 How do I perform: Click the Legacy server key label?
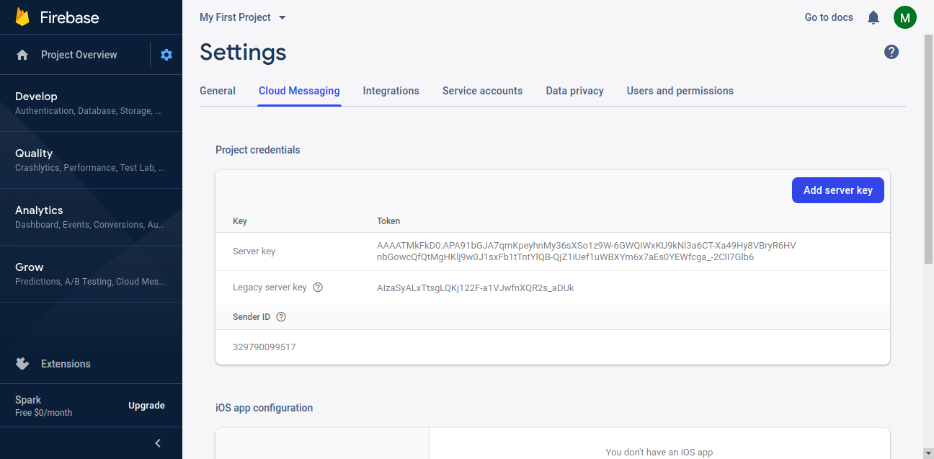pyautogui.click(x=270, y=288)
